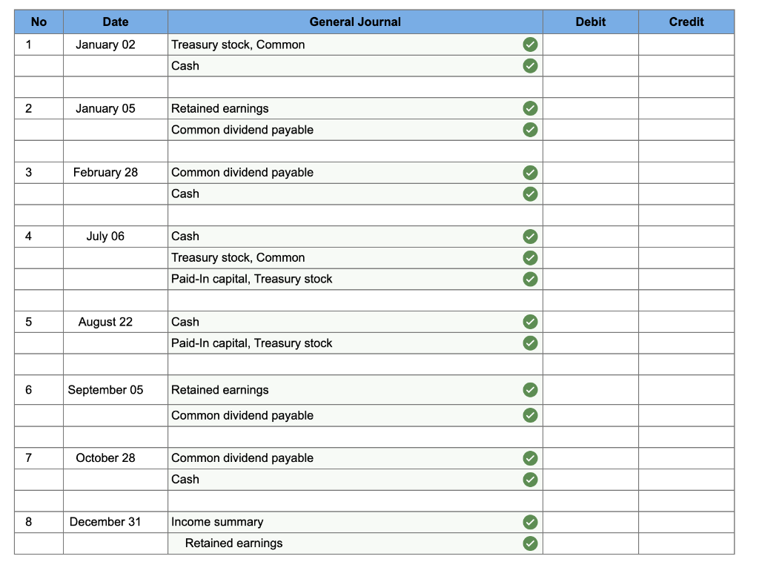Click the checkmark for October 28 Cash
This screenshot has width=759, height=562.
[x=530, y=479]
